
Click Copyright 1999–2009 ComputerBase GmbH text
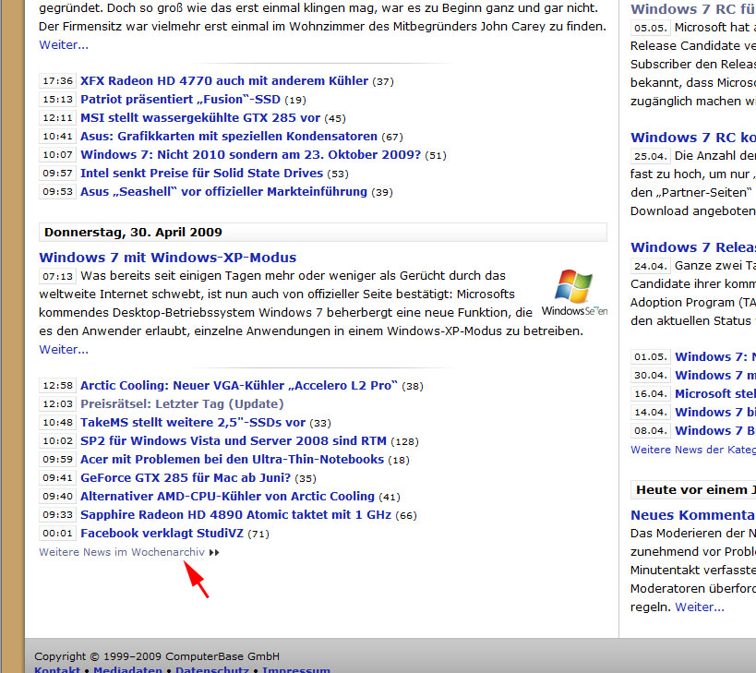(x=157, y=656)
